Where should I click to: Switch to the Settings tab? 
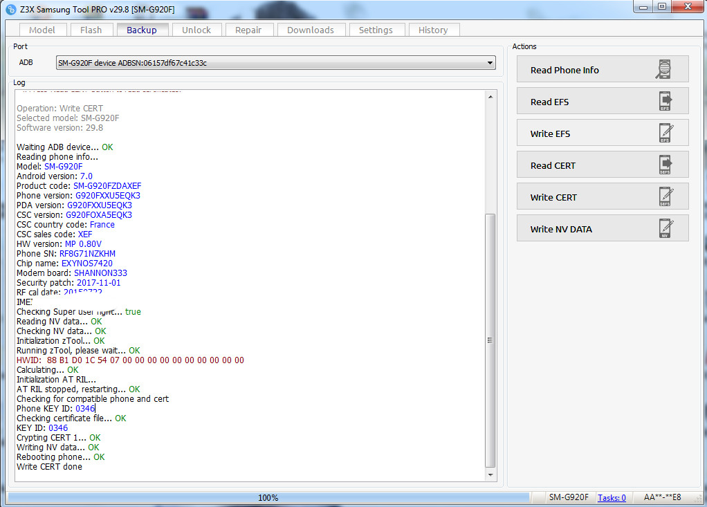coord(376,30)
